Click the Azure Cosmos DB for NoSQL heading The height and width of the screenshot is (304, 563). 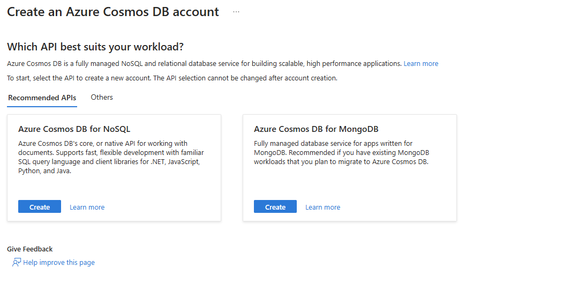(74, 129)
